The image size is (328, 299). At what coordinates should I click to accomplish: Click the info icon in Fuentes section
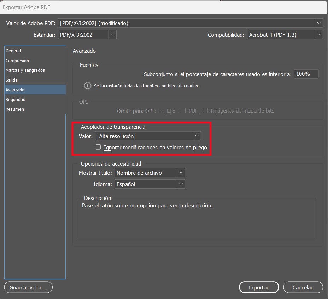pyautogui.click(x=87, y=86)
